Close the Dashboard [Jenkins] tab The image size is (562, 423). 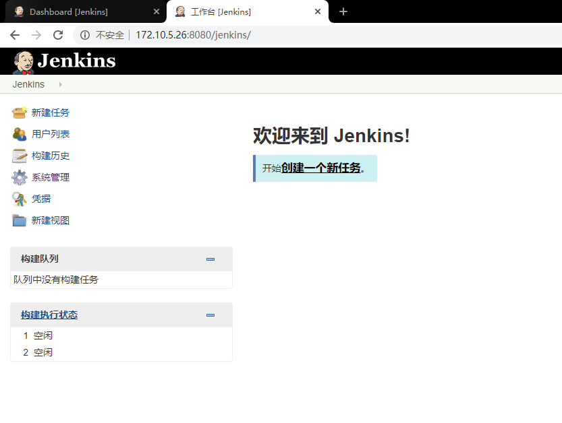[x=157, y=12]
